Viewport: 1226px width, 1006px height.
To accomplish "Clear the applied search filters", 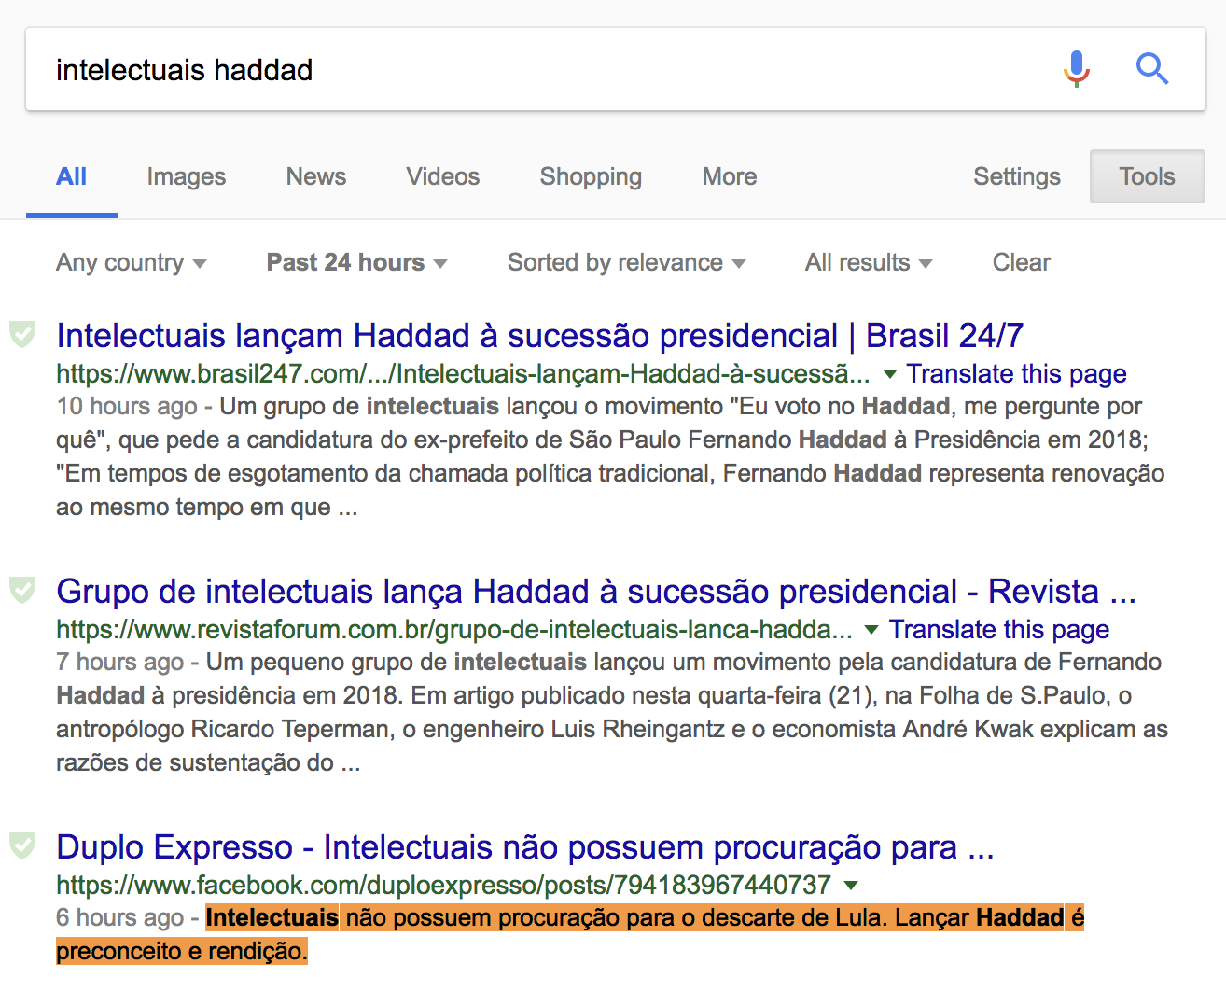I will 1021,263.
